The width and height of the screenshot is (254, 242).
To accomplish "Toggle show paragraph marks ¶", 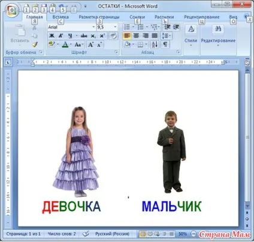I will tap(165, 44).
